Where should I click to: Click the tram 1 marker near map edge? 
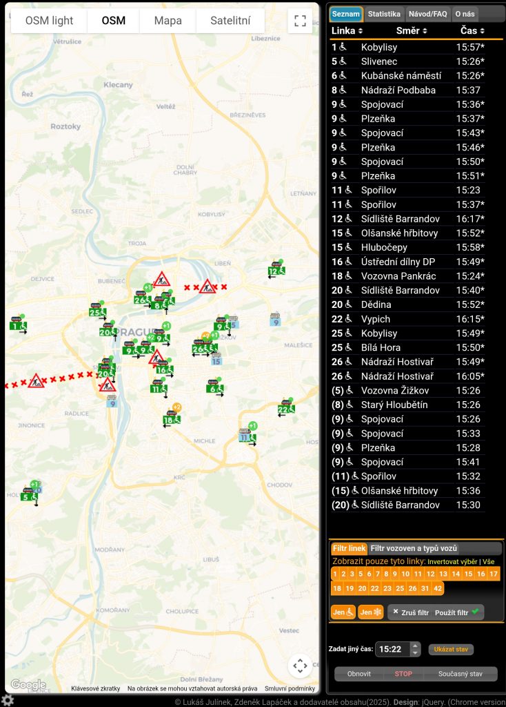pyautogui.click(x=18, y=325)
